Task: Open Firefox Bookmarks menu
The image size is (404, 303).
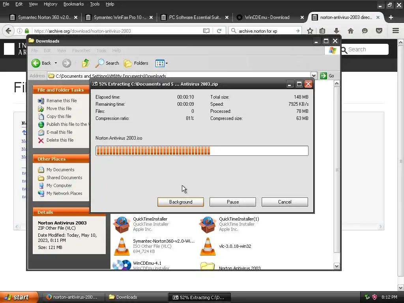Action: click(x=74, y=4)
